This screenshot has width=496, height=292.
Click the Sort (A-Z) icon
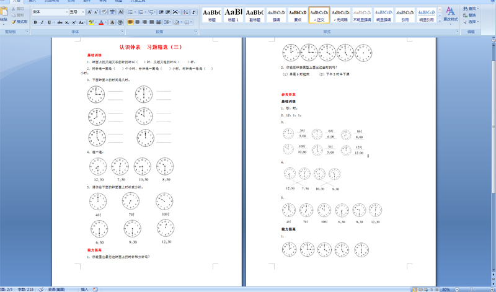click(x=185, y=12)
